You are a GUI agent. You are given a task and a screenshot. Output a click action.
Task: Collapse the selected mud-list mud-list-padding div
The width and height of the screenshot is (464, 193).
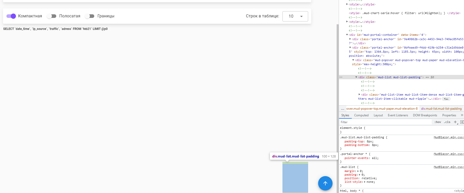(356, 77)
